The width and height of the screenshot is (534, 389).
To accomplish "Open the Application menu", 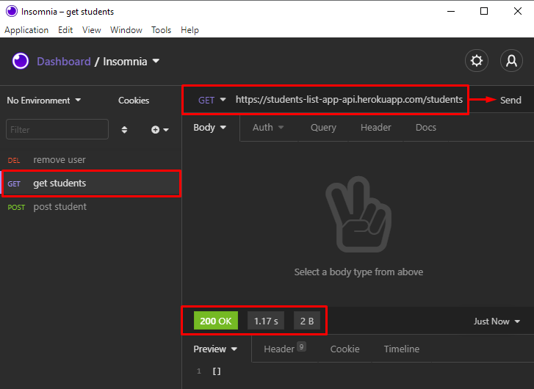I will (26, 30).
